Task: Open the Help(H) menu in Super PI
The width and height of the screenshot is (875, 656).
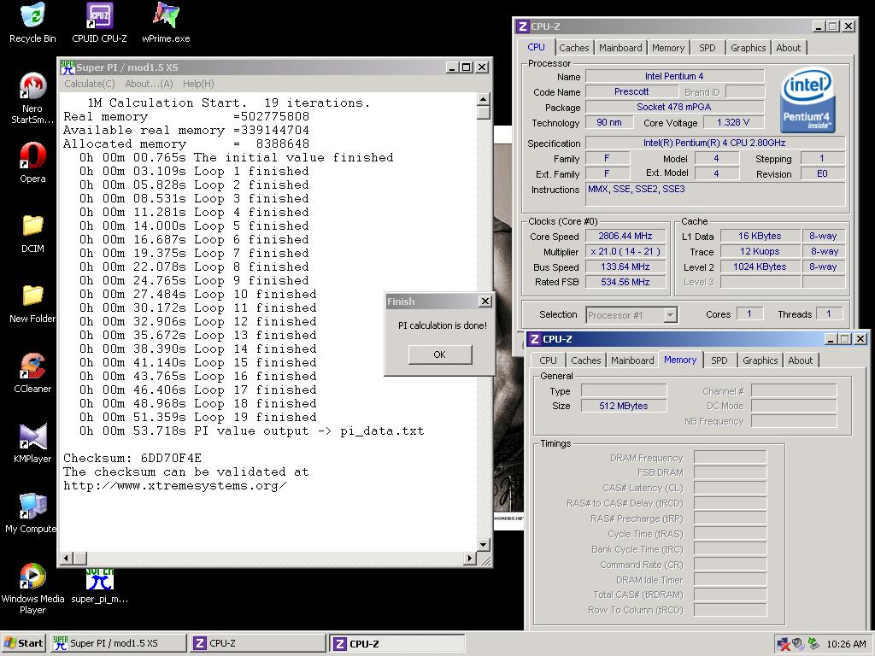Action: tap(198, 84)
